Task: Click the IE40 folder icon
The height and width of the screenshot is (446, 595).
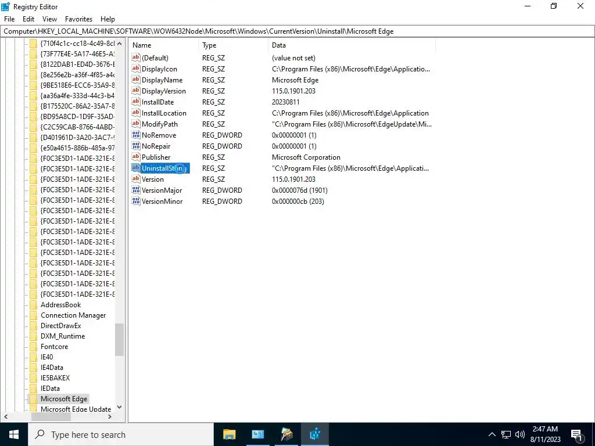Action: point(33,357)
